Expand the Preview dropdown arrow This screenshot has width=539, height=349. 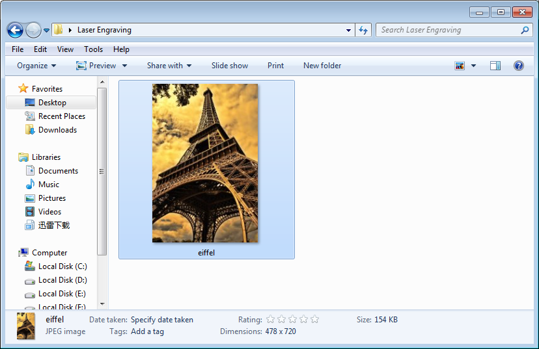click(x=124, y=66)
